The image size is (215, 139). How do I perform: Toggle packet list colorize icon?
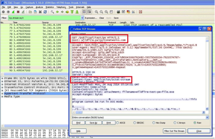[x=84, y=12]
